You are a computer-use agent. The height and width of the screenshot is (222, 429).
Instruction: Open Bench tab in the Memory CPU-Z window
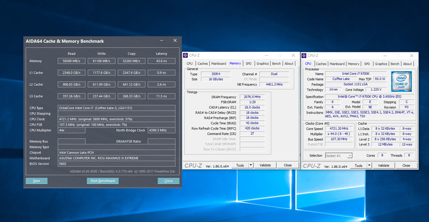[276, 63]
